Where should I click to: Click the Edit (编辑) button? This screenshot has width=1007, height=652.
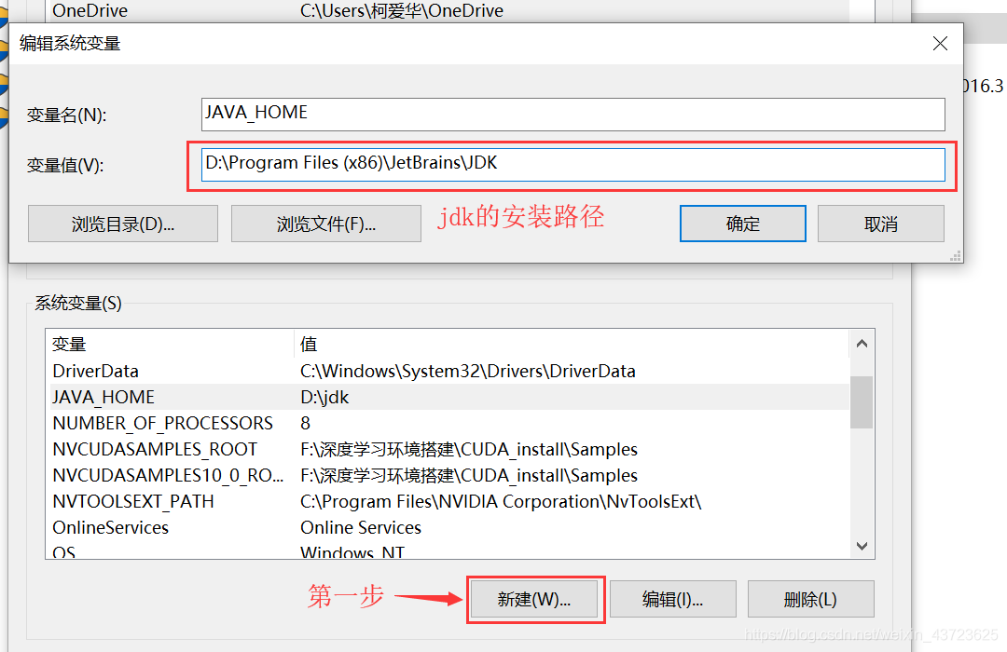pyautogui.click(x=672, y=599)
